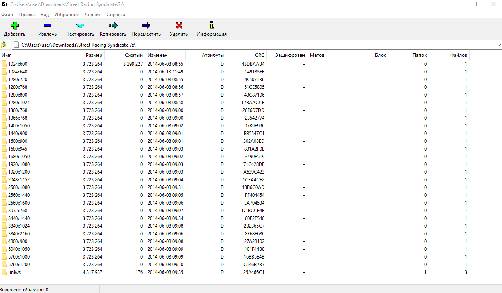Click the 1680x945 folder icon
The height and width of the screenshot is (293, 502).
[x=4, y=149]
